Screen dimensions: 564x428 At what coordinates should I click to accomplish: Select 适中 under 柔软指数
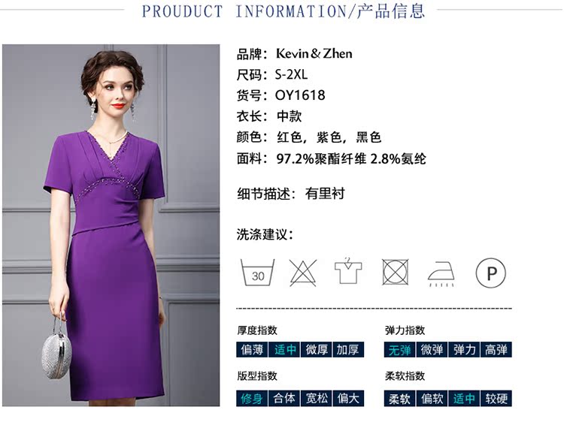464,398
